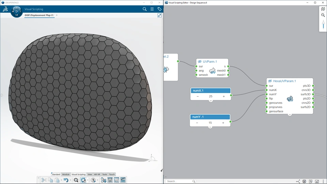327x184 pixels.
Task: Click the mesh0 output port on UVParm.1
Action: pyautogui.click(x=228, y=71)
